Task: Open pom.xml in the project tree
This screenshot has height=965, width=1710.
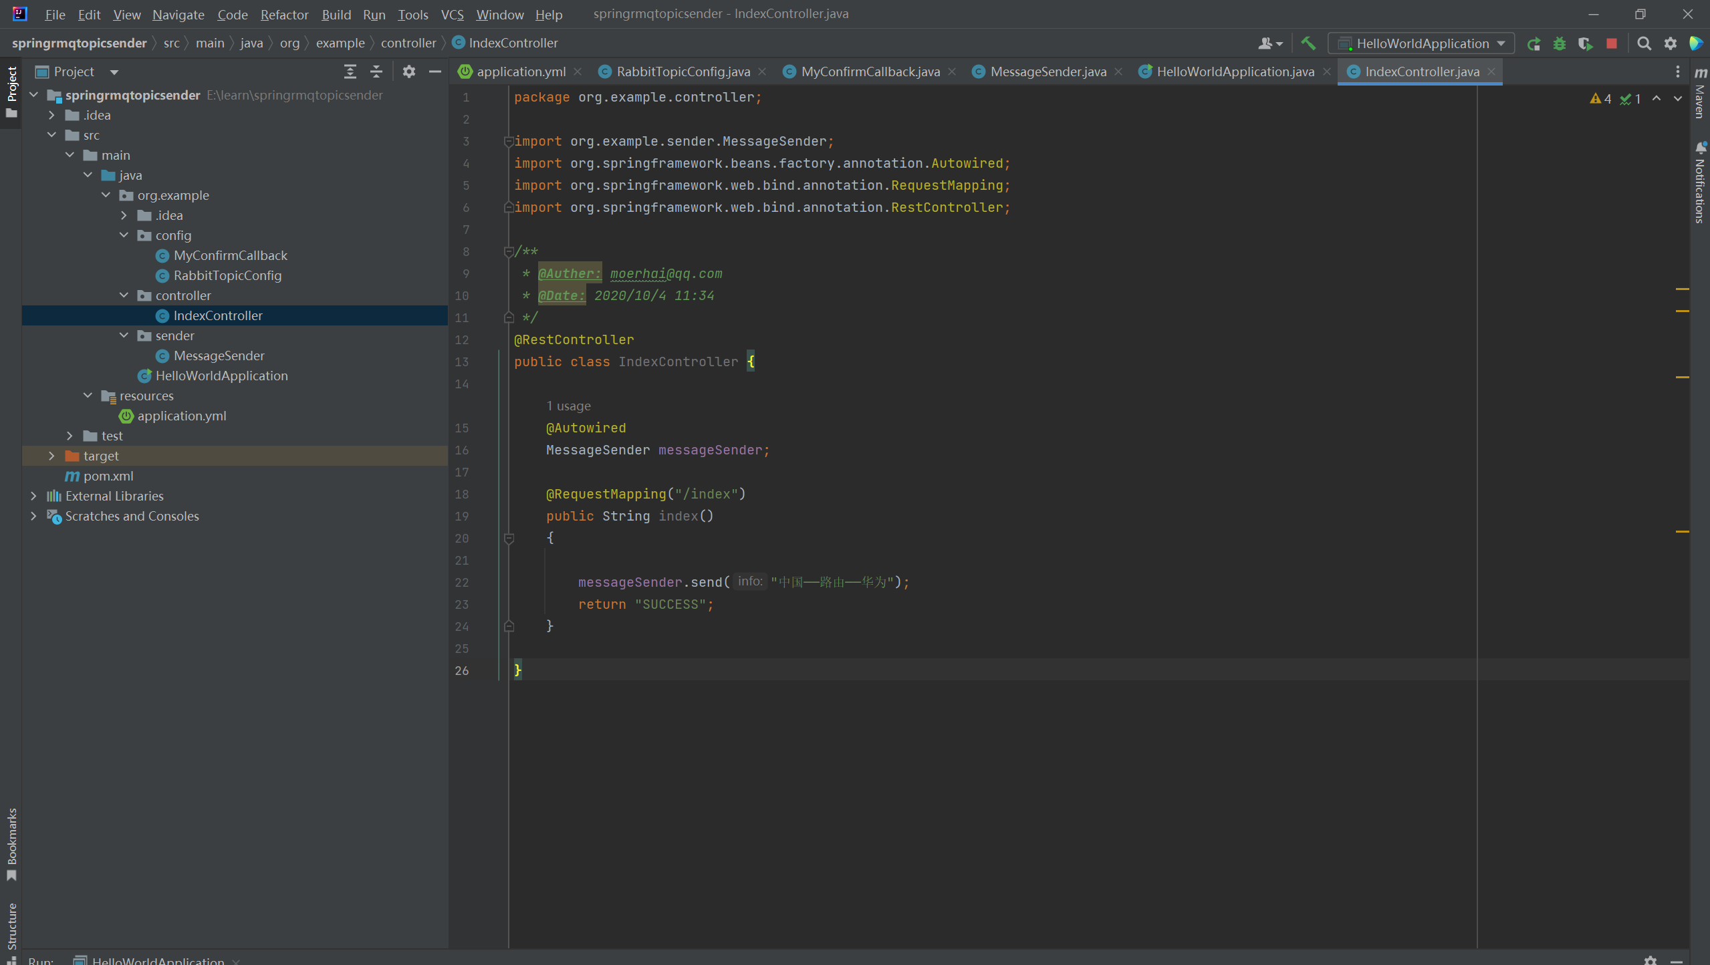Action: click(x=108, y=476)
